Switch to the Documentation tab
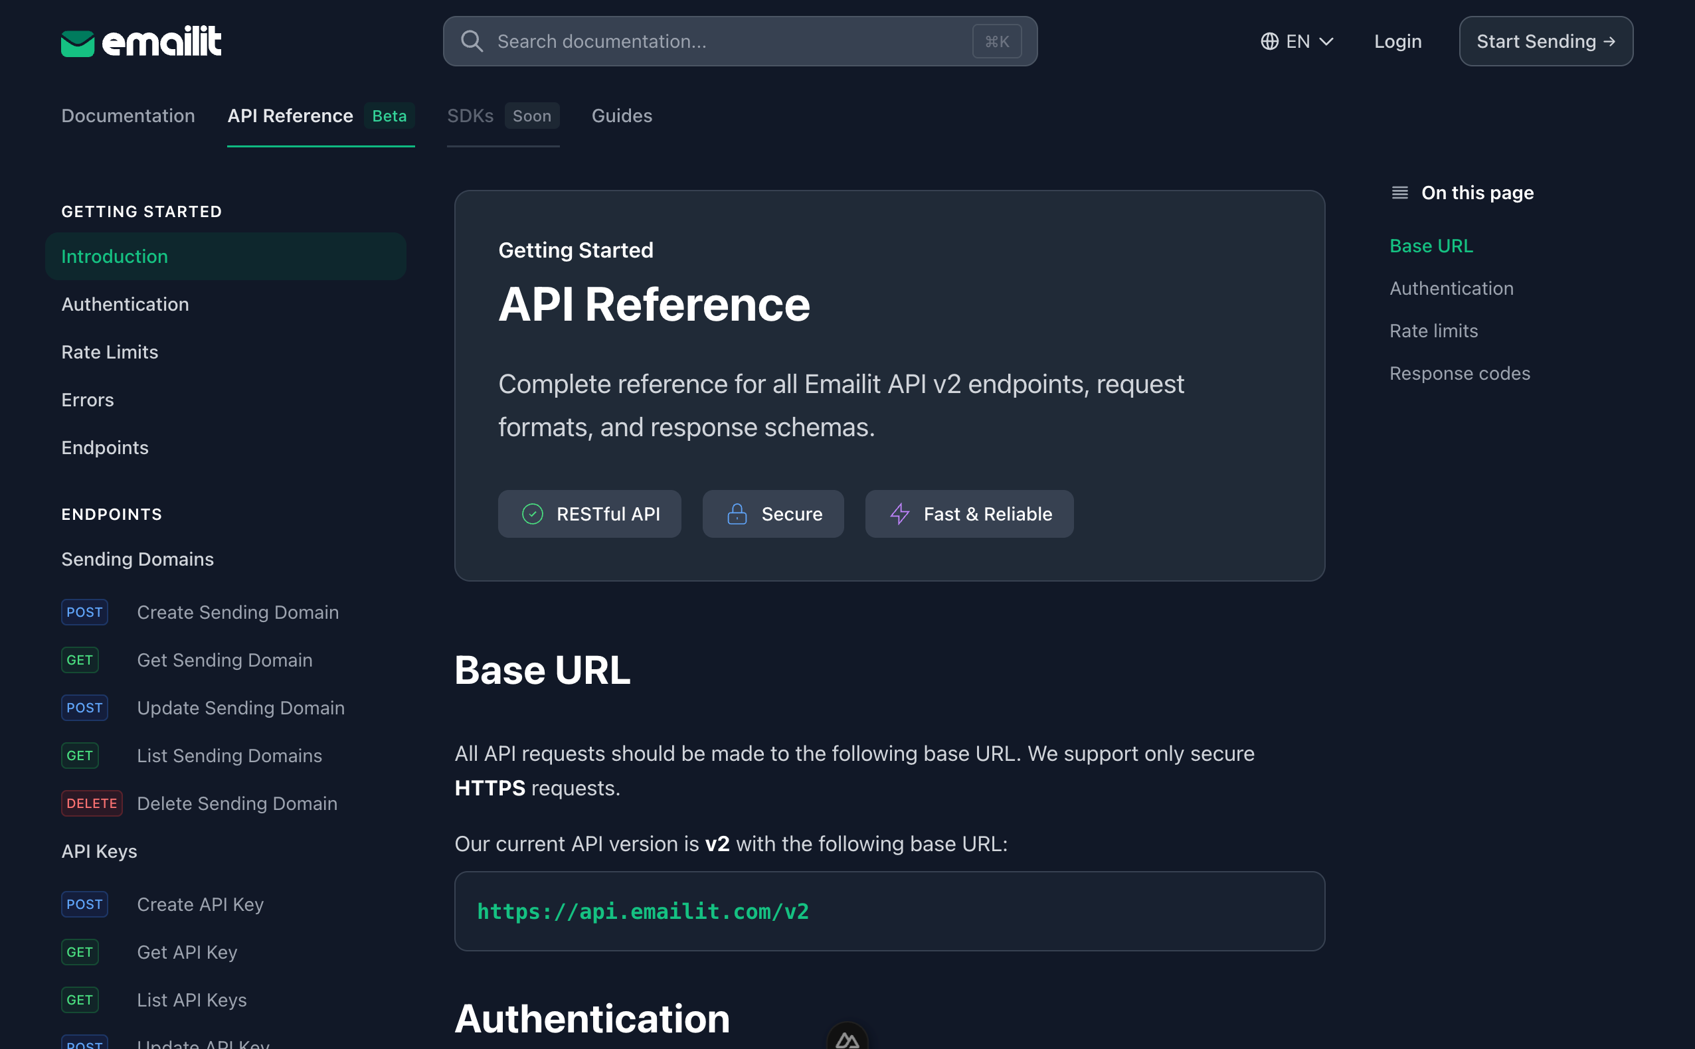The width and height of the screenshot is (1695, 1049). coord(128,116)
